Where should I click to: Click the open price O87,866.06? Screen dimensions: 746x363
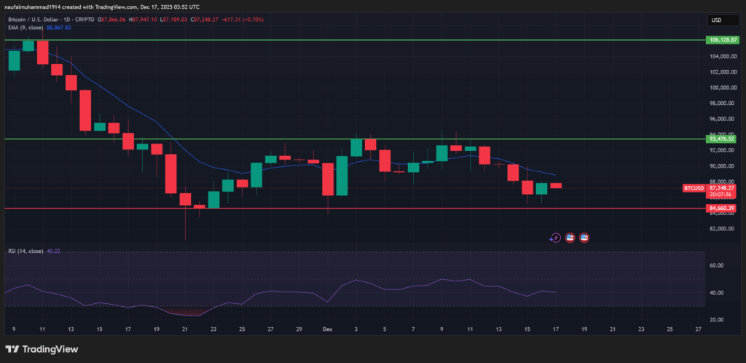(x=111, y=20)
